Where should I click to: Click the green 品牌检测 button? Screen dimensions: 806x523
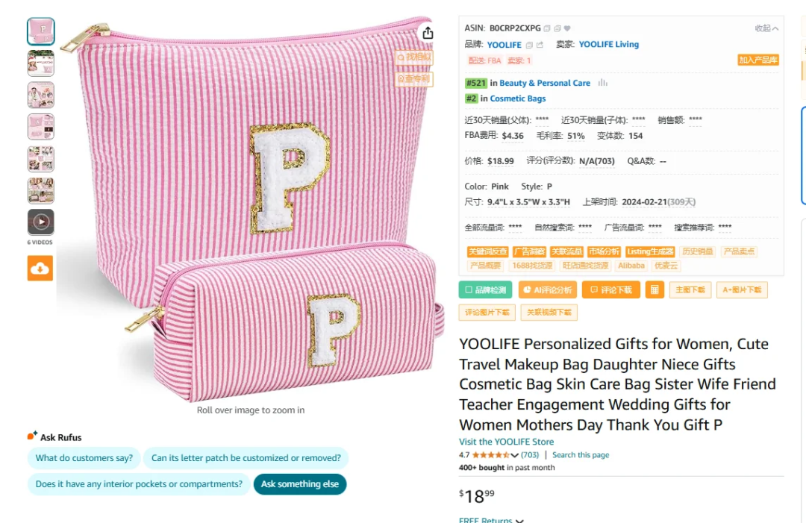pyautogui.click(x=485, y=289)
